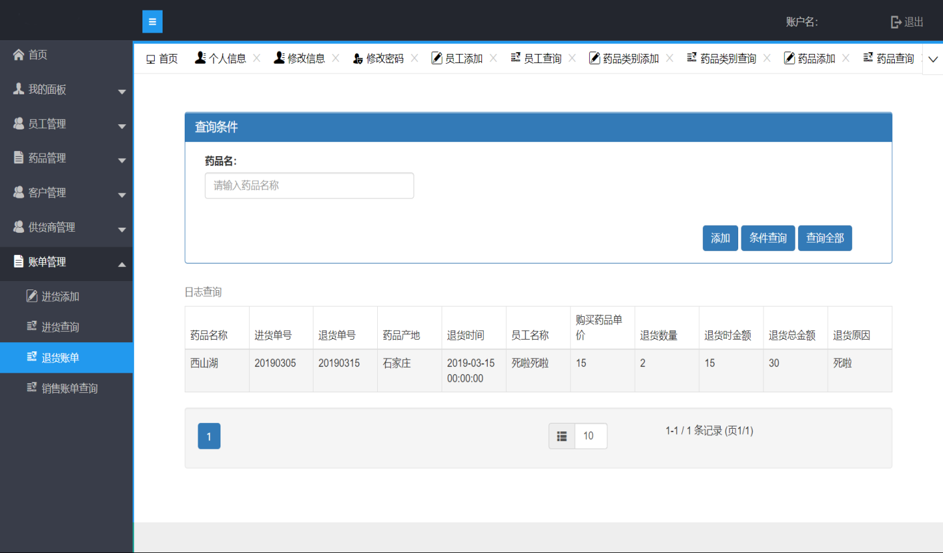Expand the 客户管理 menu arrow
943x553 pixels.
(122, 195)
